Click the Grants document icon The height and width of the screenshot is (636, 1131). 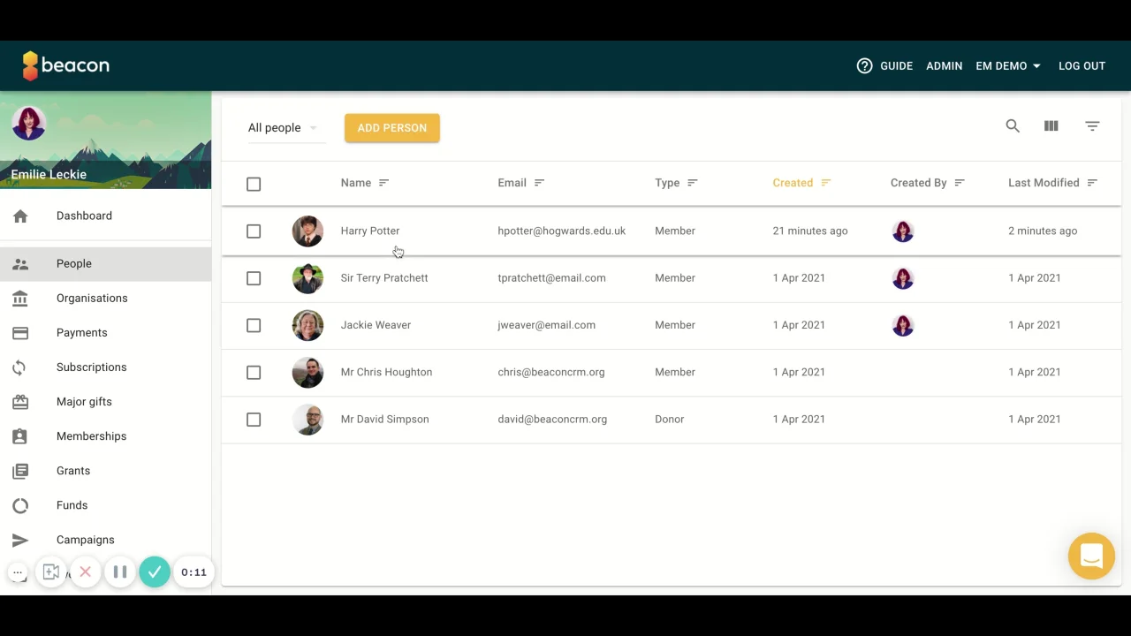[20, 471]
